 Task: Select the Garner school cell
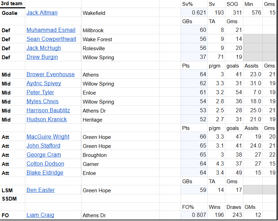120,164
